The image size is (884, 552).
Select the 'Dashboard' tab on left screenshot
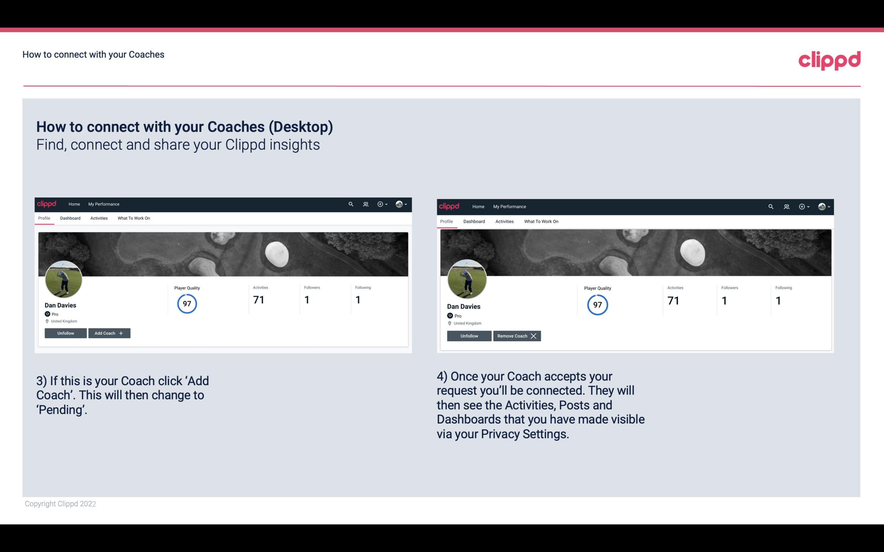point(71,218)
